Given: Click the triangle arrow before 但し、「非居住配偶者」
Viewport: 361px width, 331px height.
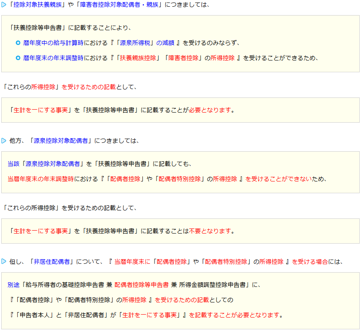Looking at the screenshot, I should tap(4, 262).
